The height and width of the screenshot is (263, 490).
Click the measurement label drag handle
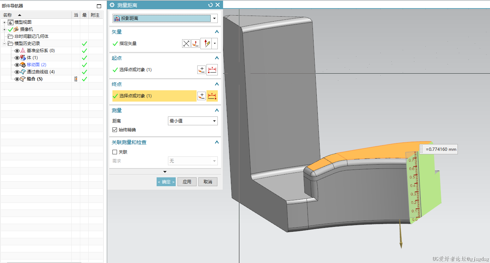[x=421, y=149]
